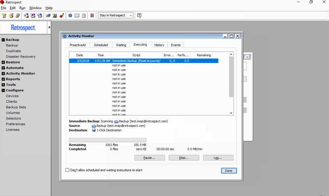
Task: Expand the Tools section in sidebar
Action: pos(3,85)
